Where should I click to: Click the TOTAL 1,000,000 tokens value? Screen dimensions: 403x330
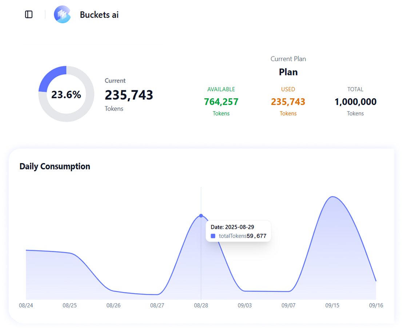click(x=355, y=102)
